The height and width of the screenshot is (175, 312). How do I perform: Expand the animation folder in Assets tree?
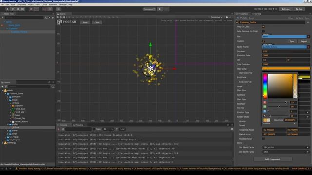pyautogui.click(x=8, y=97)
